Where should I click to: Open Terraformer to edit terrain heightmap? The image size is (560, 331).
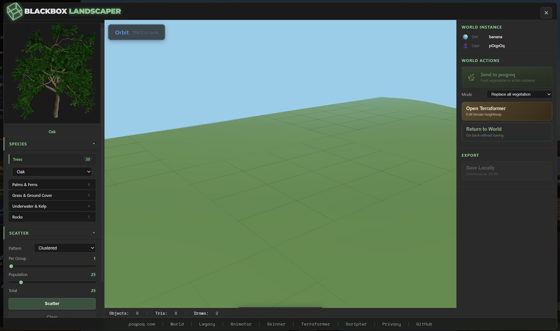(x=507, y=111)
